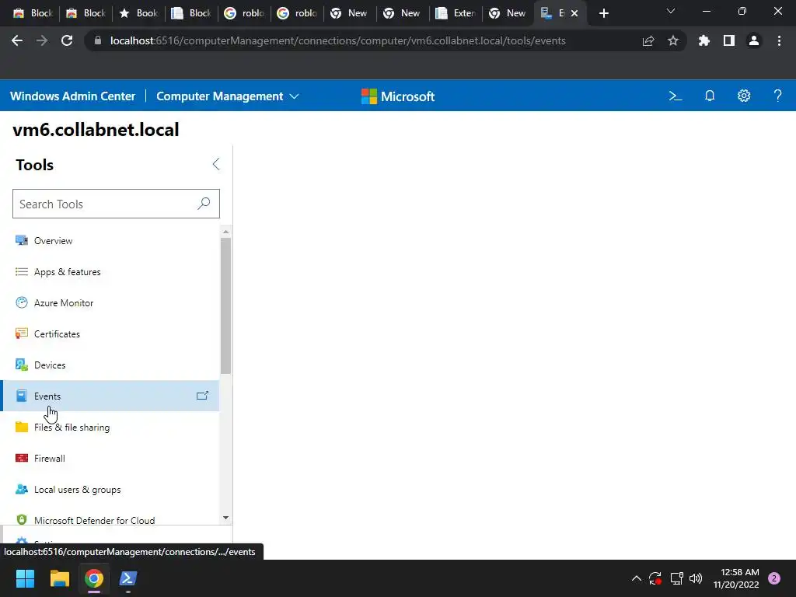Open Events in new window icon

click(x=203, y=396)
